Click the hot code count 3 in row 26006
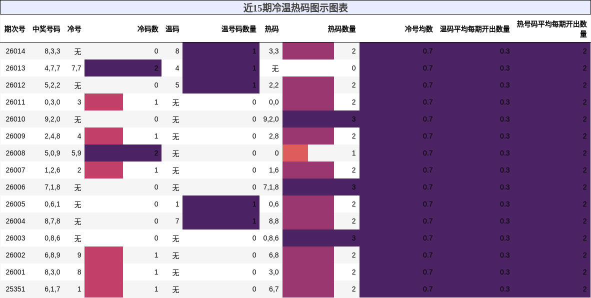 coord(353,187)
